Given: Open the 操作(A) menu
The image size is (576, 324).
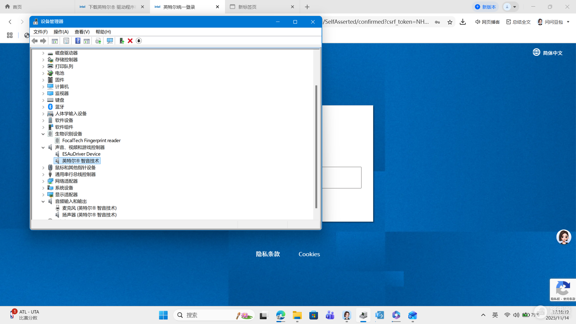Looking at the screenshot, I should coord(61,32).
